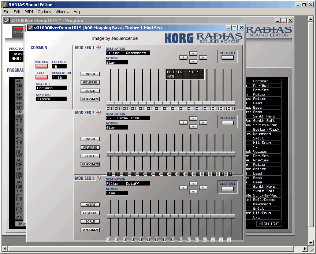The image size is (316, 254).
Task: Click Mod Seq 2 CLEAR ALL button
Action: click(x=227, y=123)
